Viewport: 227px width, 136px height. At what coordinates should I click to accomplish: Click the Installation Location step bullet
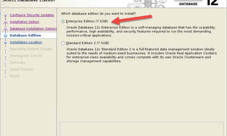pos(5,42)
